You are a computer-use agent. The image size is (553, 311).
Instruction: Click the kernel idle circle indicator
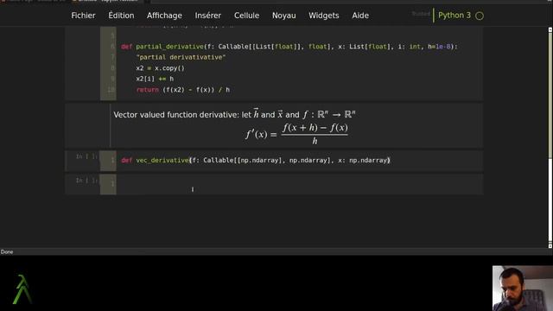click(480, 16)
